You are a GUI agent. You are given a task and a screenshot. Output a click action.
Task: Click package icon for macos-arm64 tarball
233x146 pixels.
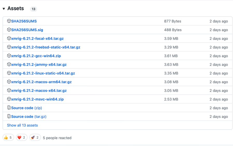point(9,82)
